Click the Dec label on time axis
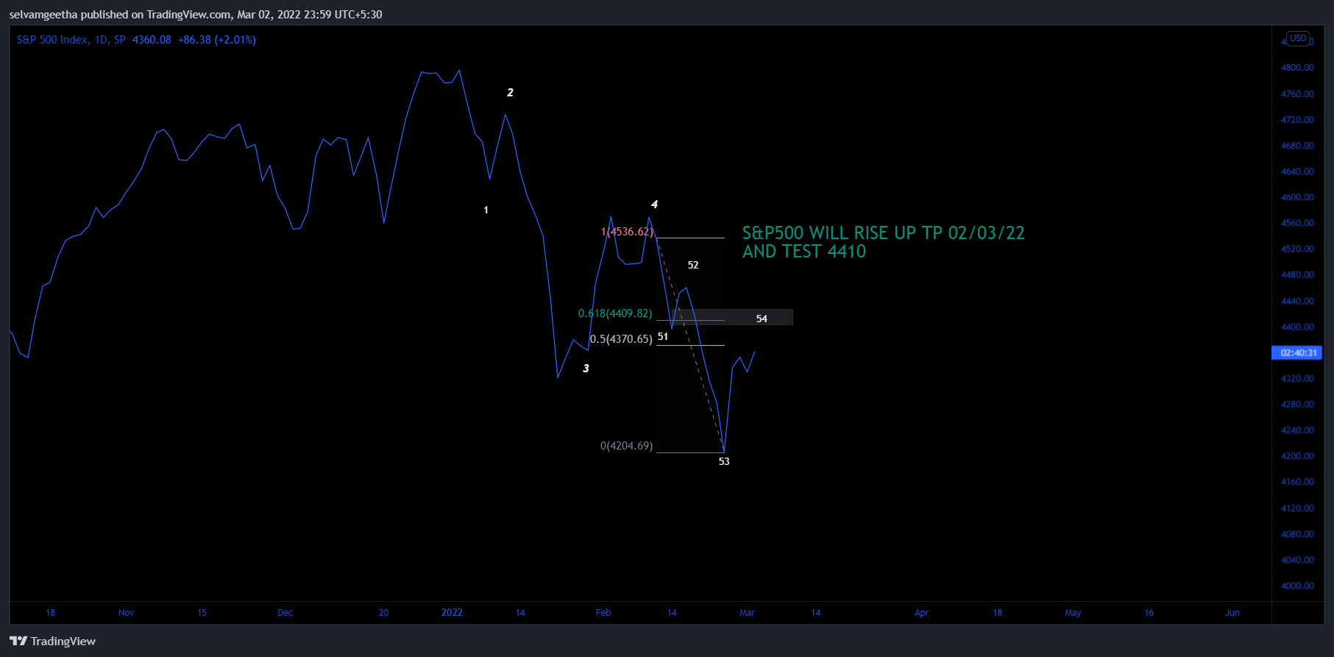 [285, 613]
